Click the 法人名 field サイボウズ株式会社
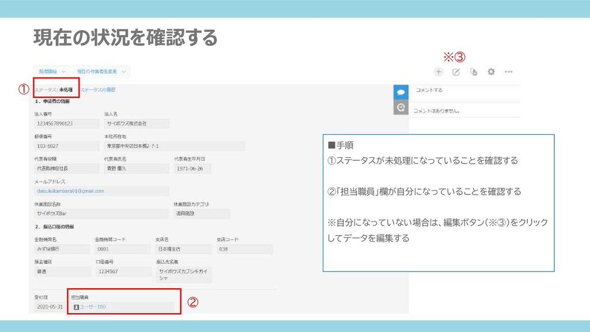Viewport: 590px width, 332px height. pos(137,123)
